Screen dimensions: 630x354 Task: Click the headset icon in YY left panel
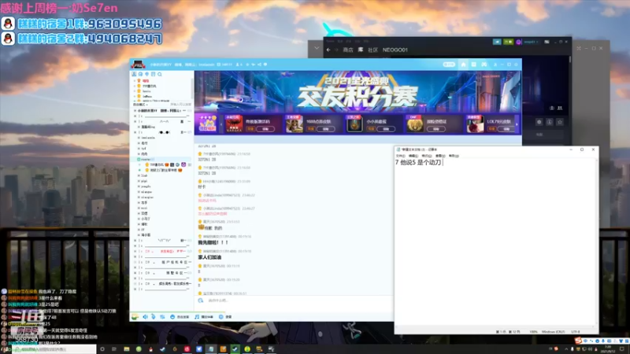(141, 74)
